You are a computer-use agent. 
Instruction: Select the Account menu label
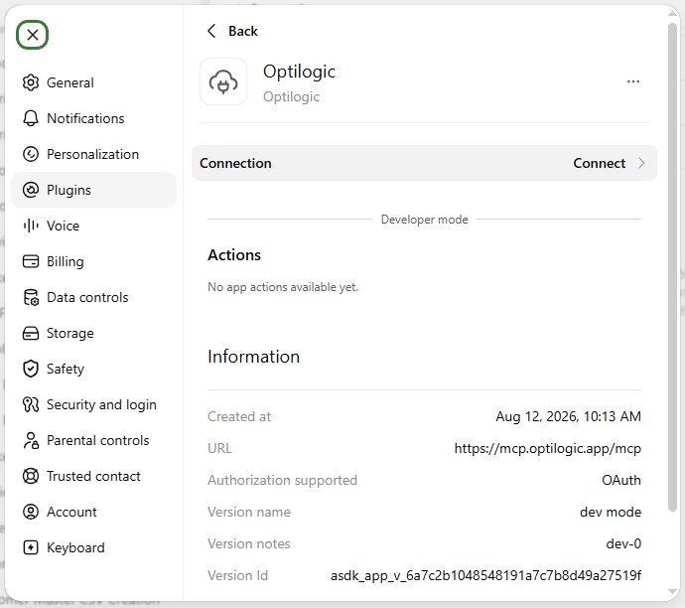[x=71, y=512]
